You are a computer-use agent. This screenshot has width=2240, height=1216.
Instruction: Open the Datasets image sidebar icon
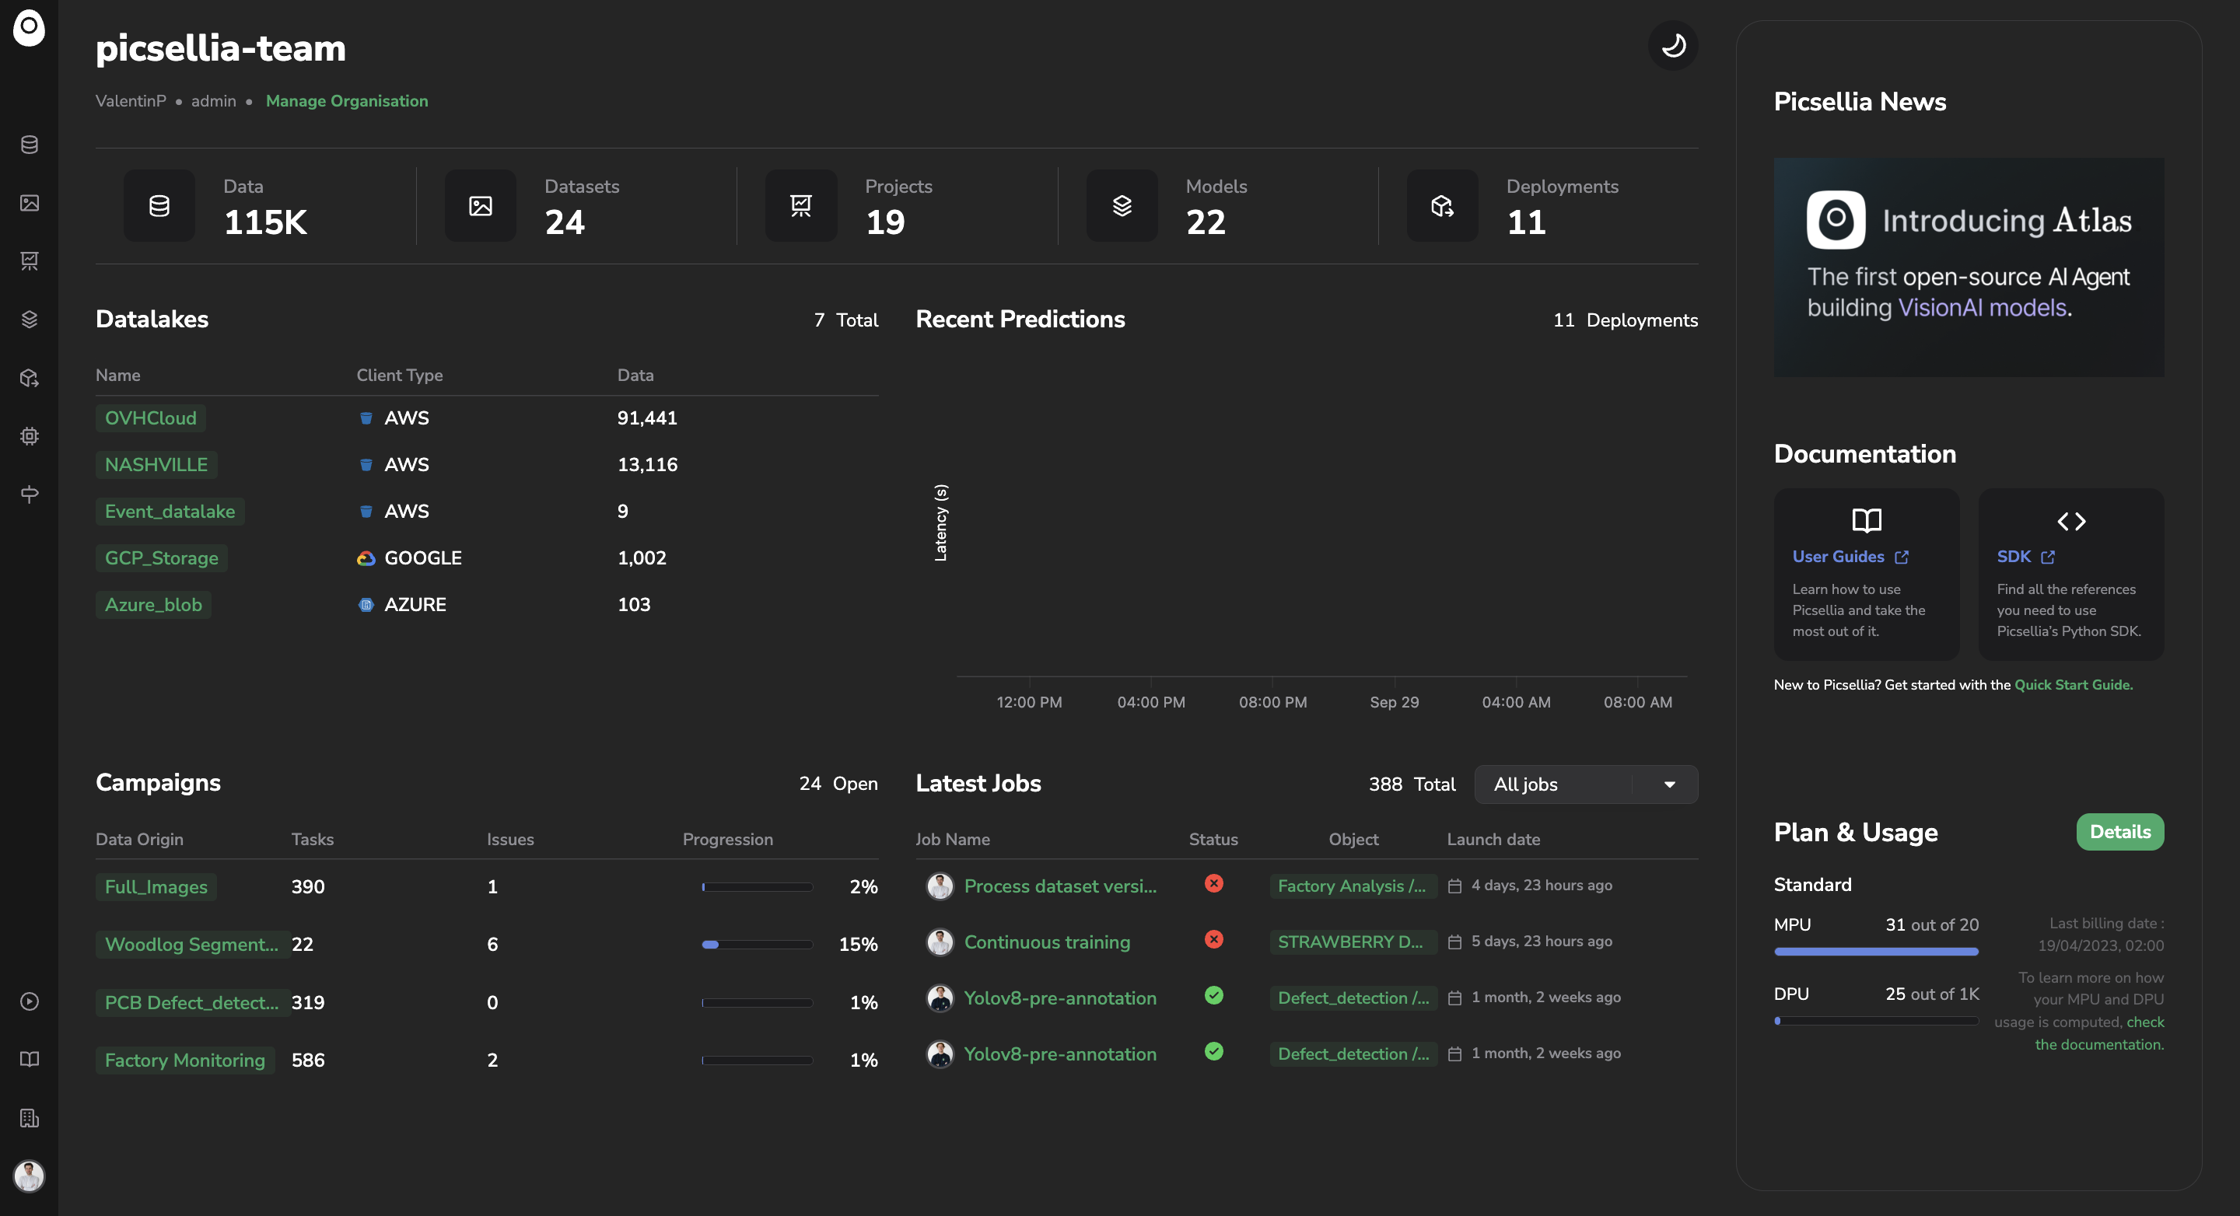[x=30, y=202]
